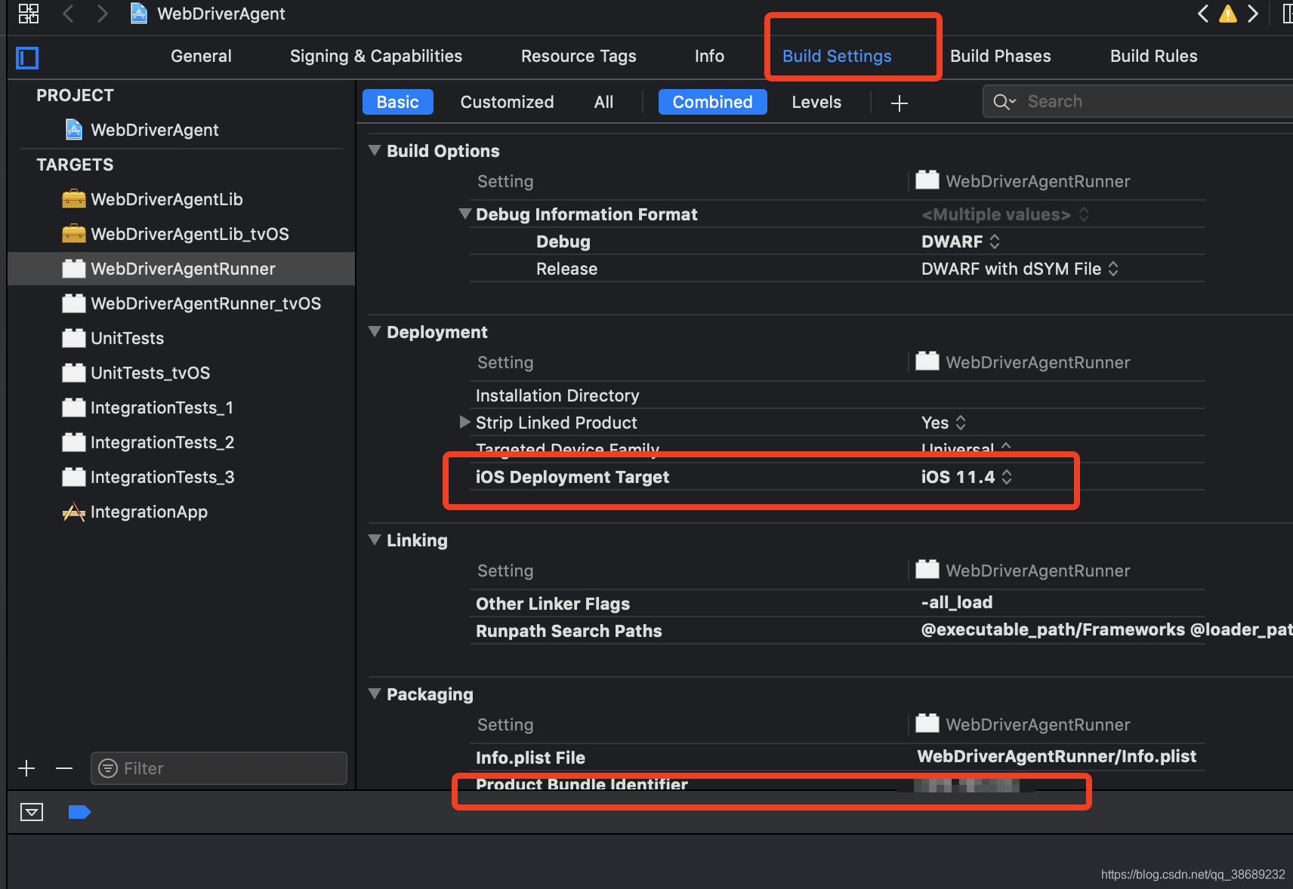Click the WebDriverAgentLib_tvOS toolbox icon
1293x889 pixels.
(73, 234)
